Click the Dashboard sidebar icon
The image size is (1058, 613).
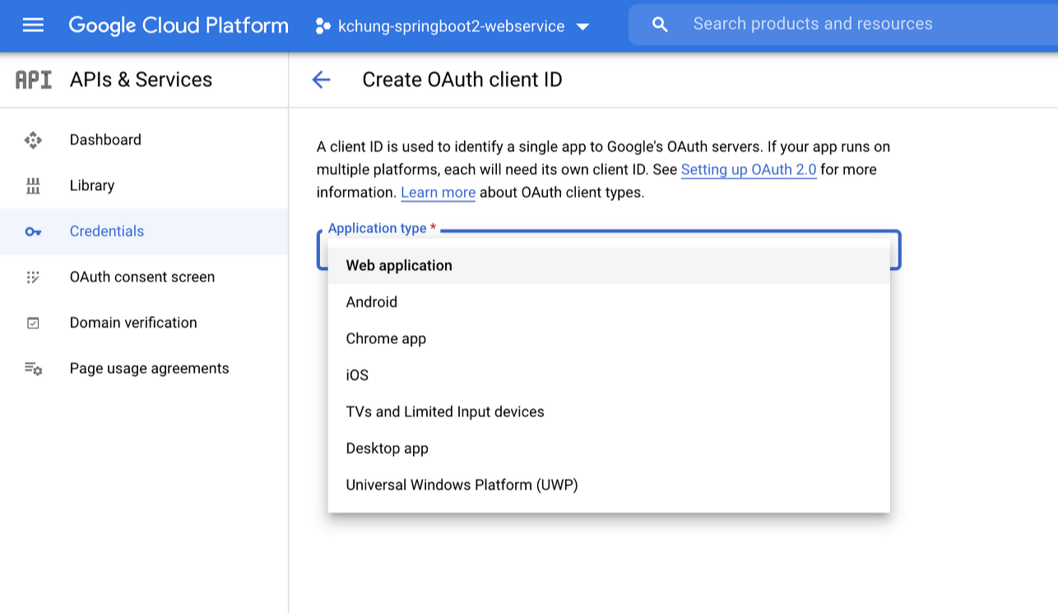pyautogui.click(x=33, y=140)
